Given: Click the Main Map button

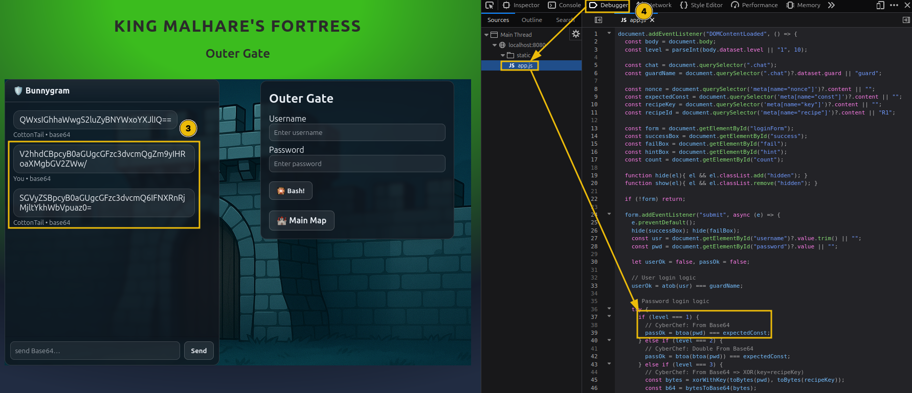Looking at the screenshot, I should (x=302, y=221).
